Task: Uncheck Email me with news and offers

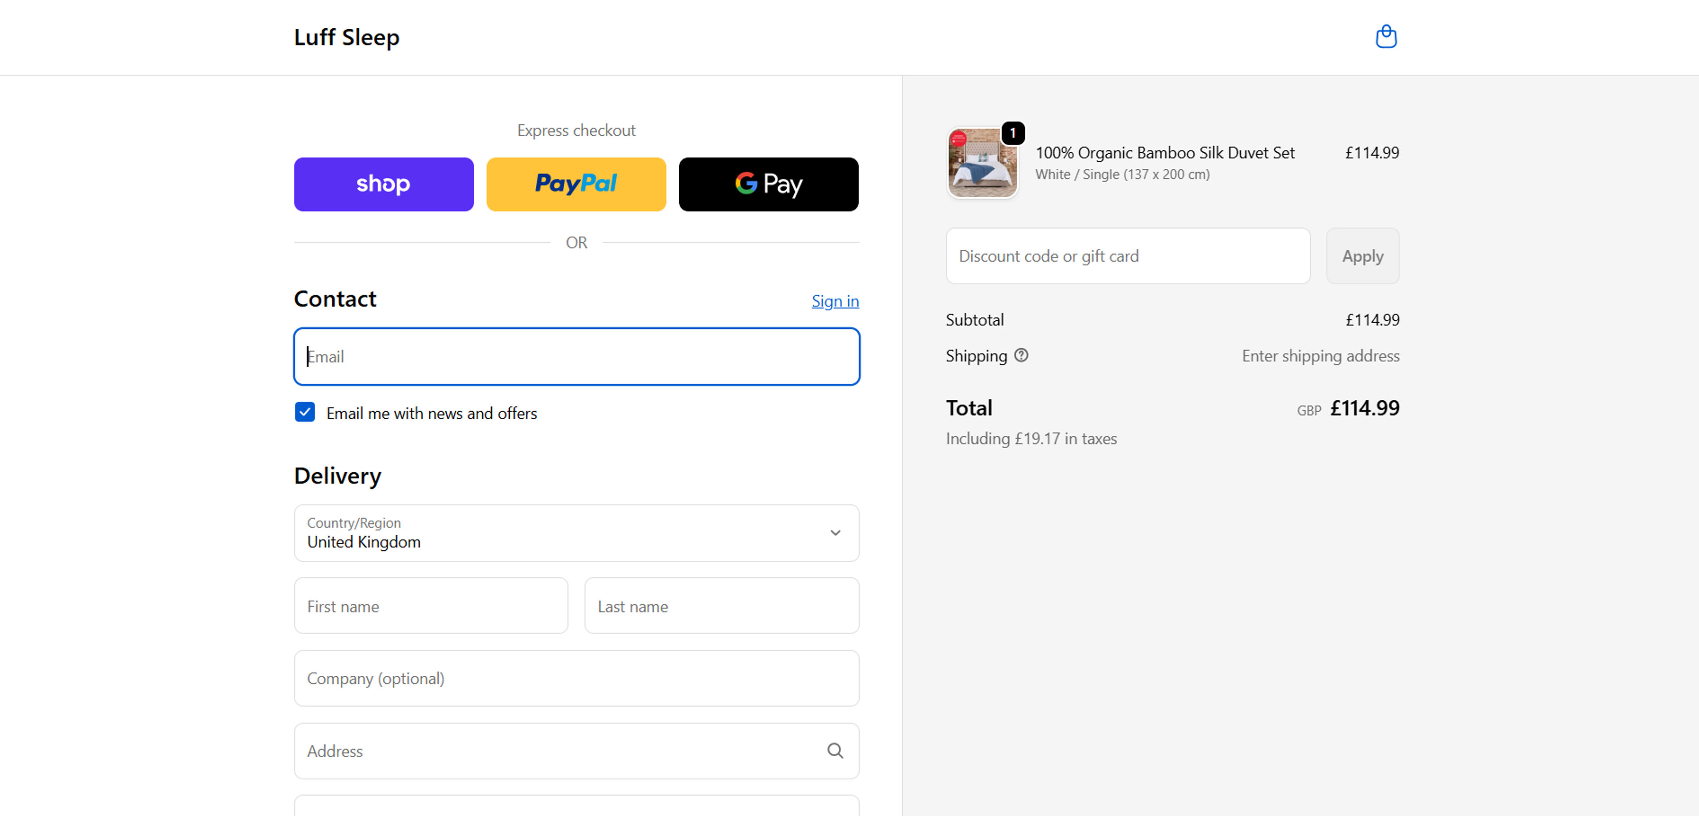Action: click(x=305, y=412)
